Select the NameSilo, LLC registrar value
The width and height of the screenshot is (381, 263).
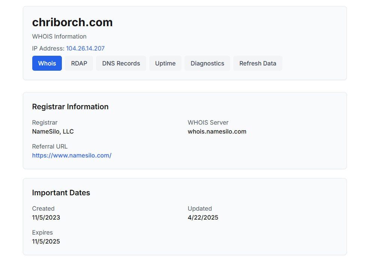click(53, 131)
